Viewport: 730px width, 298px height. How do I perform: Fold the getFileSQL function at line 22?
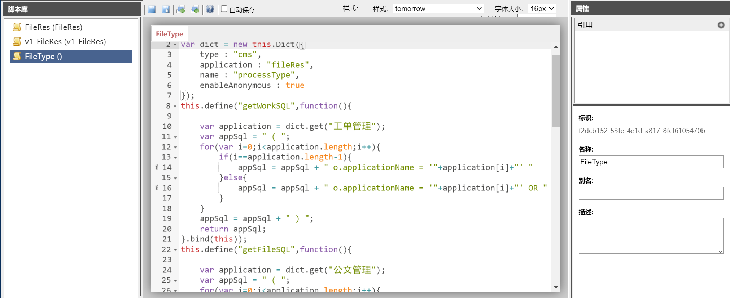click(175, 250)
